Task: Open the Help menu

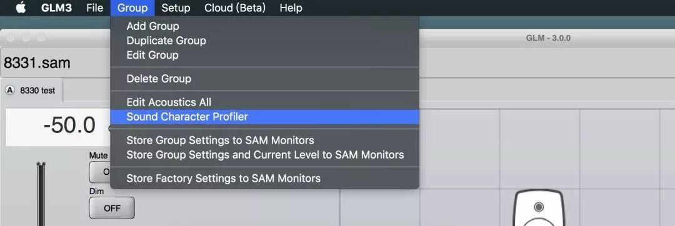Action: [x=291, y=7]
